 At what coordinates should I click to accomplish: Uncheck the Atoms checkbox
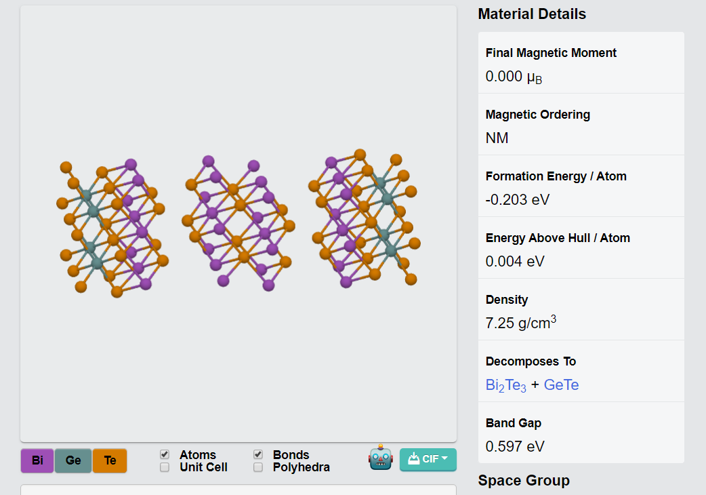tap(165, 454)
